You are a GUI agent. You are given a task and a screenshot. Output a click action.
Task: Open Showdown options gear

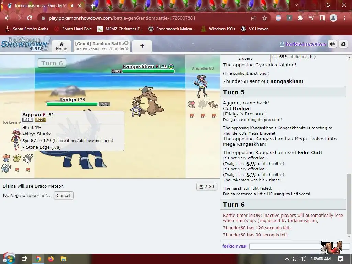[343, 44]
